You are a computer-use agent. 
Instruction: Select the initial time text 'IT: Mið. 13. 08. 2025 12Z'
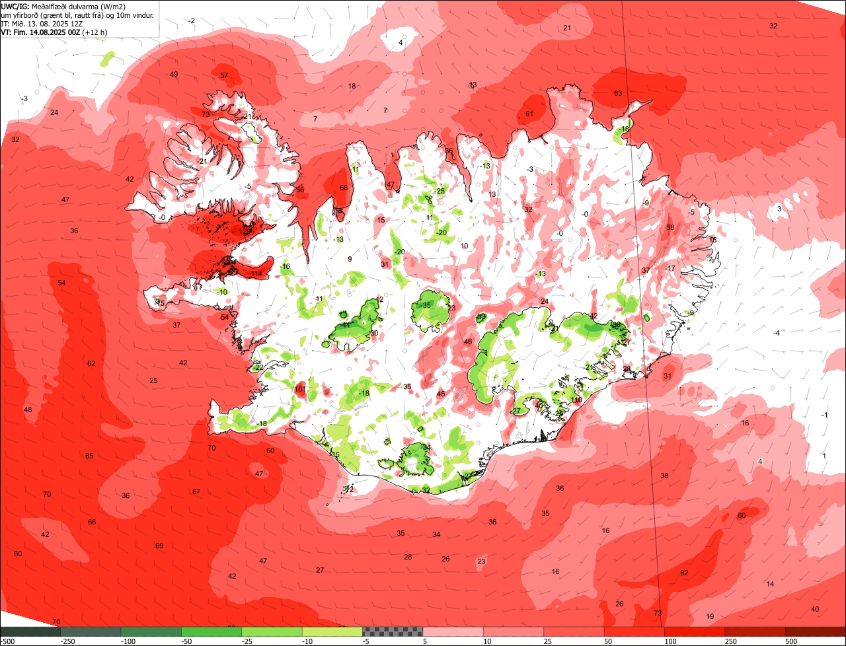pyautogui.click(x=42, y=23)
